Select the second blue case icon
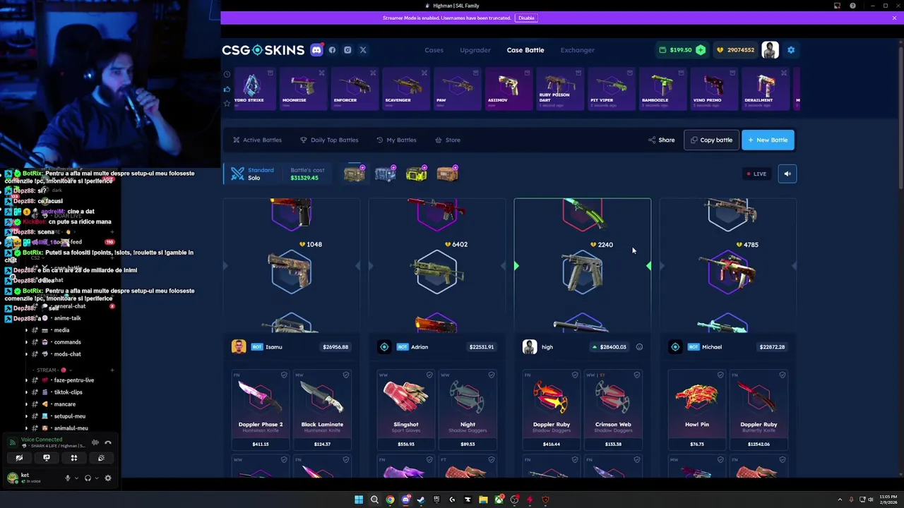 (x=386, y=174)
